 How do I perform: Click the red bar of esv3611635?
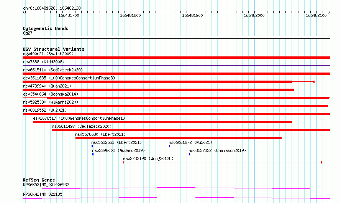pyautogui.click(x=157, y=82)
